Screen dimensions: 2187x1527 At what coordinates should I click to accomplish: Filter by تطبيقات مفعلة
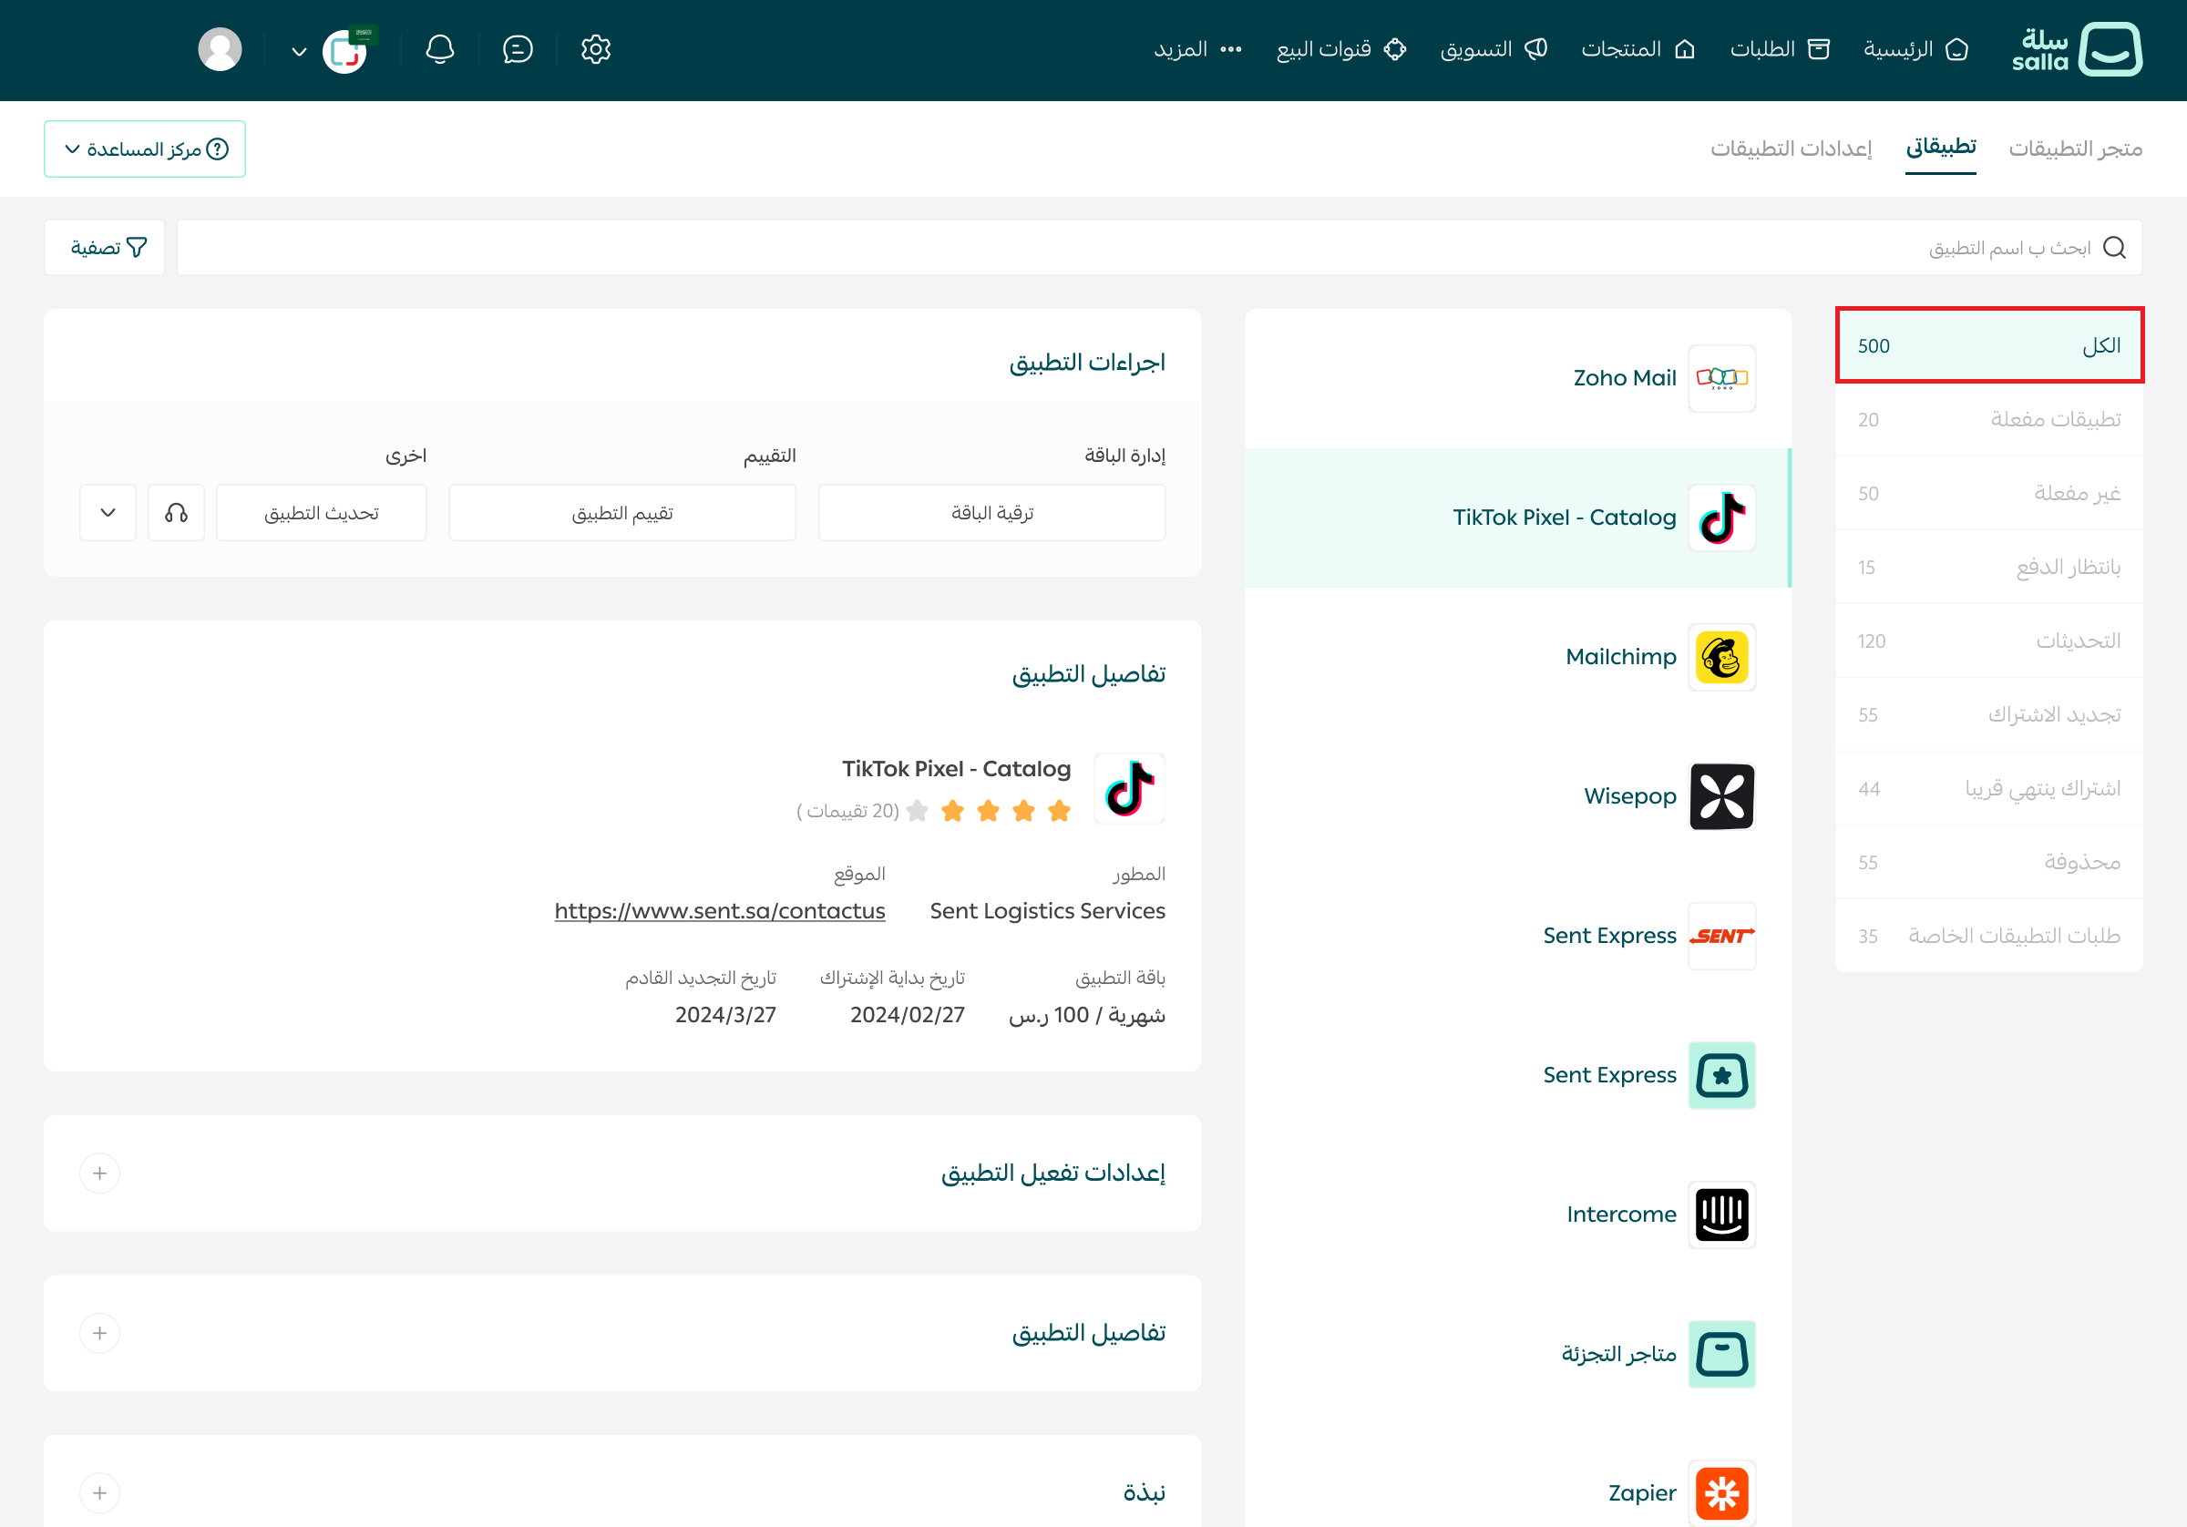click(x=1989, y=419)
